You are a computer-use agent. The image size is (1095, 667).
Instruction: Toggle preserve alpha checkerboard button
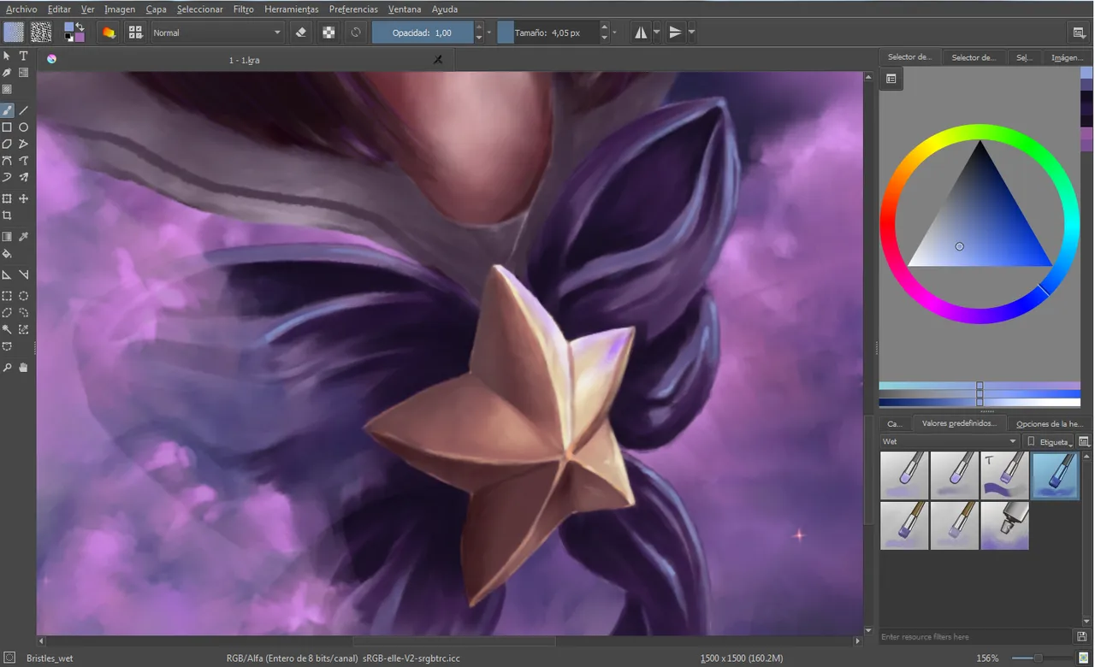[x=328, y=32]
